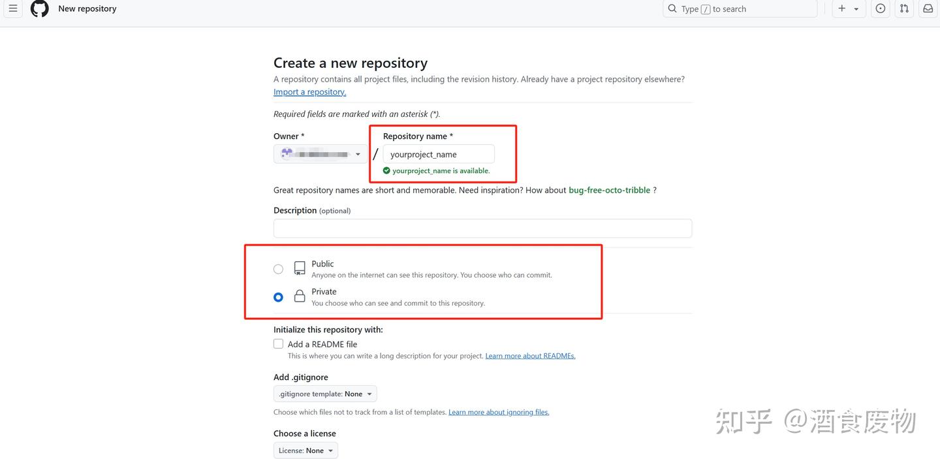Click the Import a repository link

click(x=309, y=91)
